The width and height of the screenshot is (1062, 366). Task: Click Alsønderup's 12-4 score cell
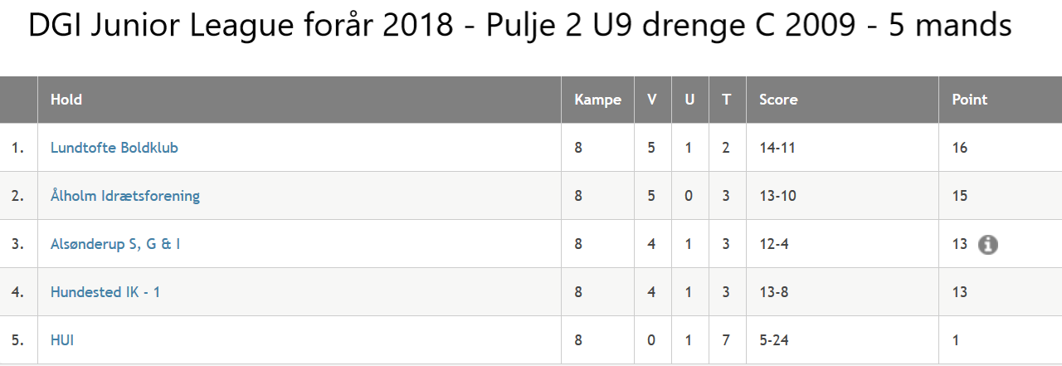pyautogui.click(x=774, y=244)
